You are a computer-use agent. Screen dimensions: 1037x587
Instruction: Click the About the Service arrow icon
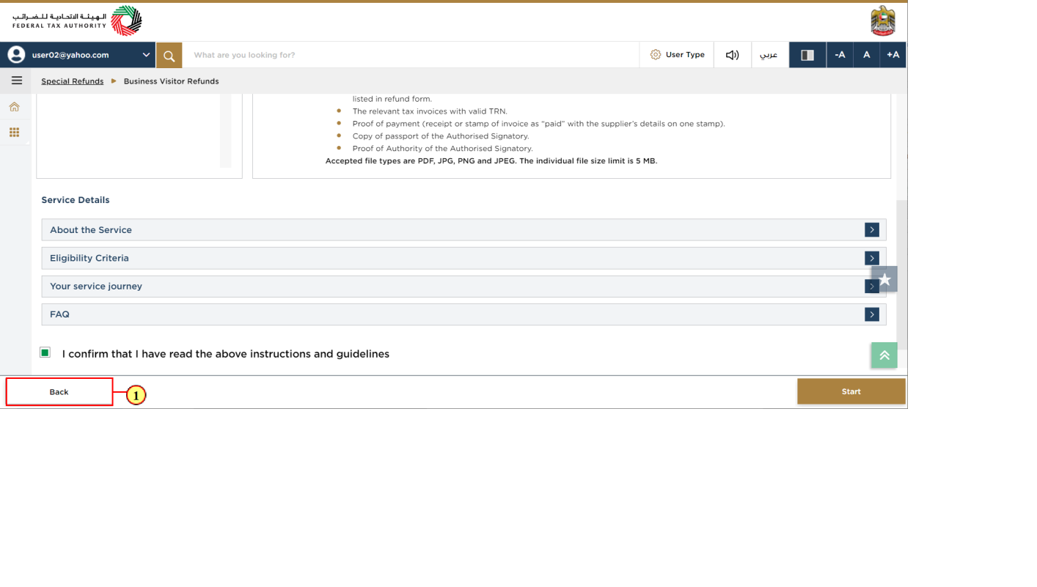click(x=871, y=230)
